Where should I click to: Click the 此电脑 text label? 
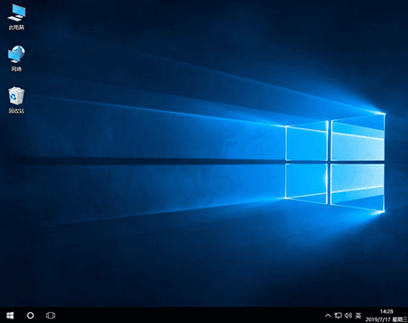[x=16, y=28]
